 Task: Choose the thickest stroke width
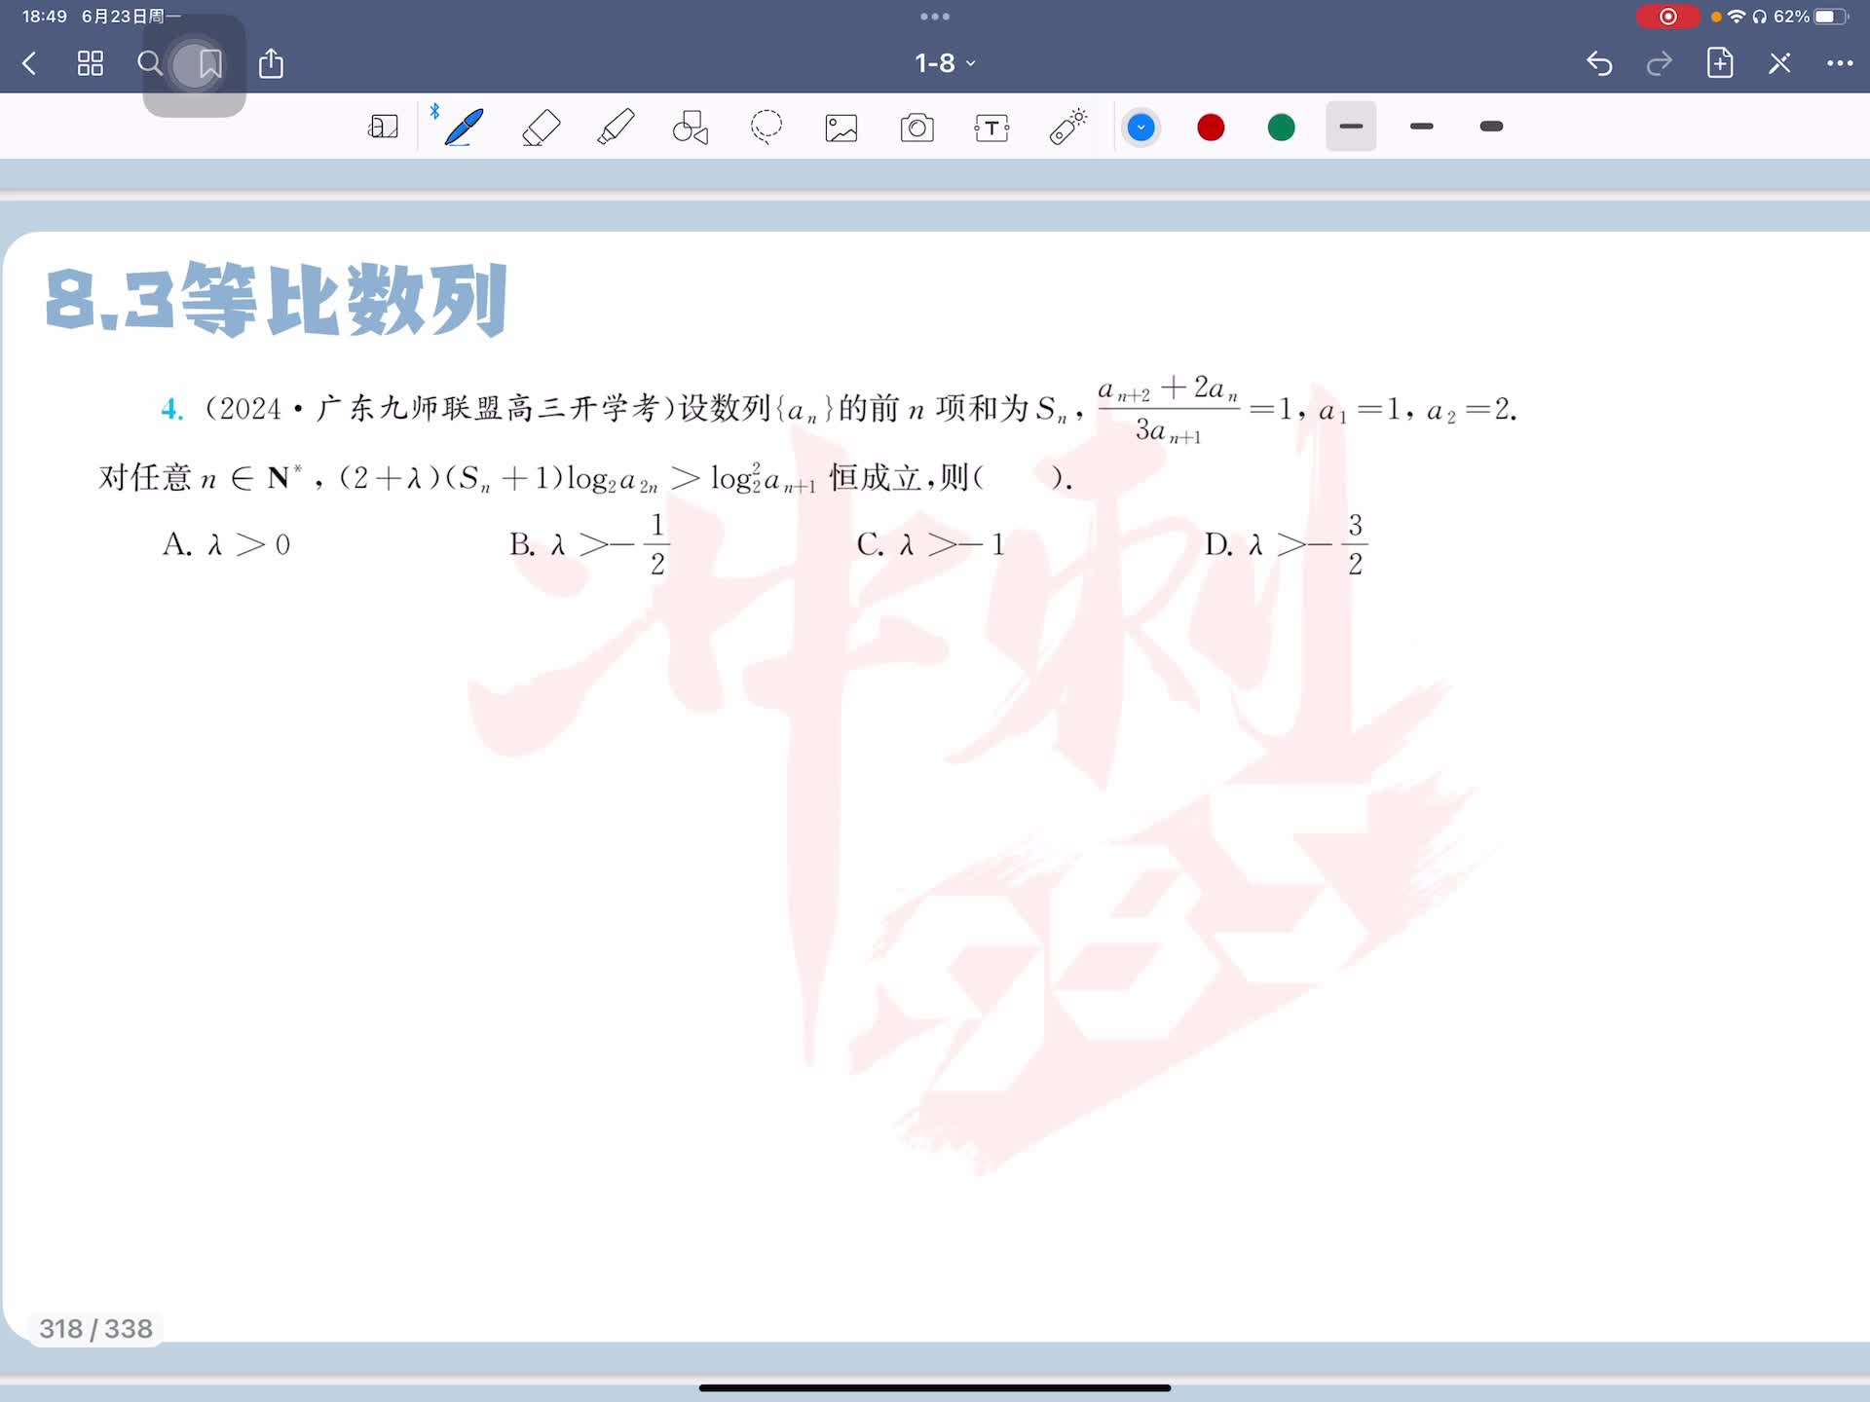point(1491,127)
